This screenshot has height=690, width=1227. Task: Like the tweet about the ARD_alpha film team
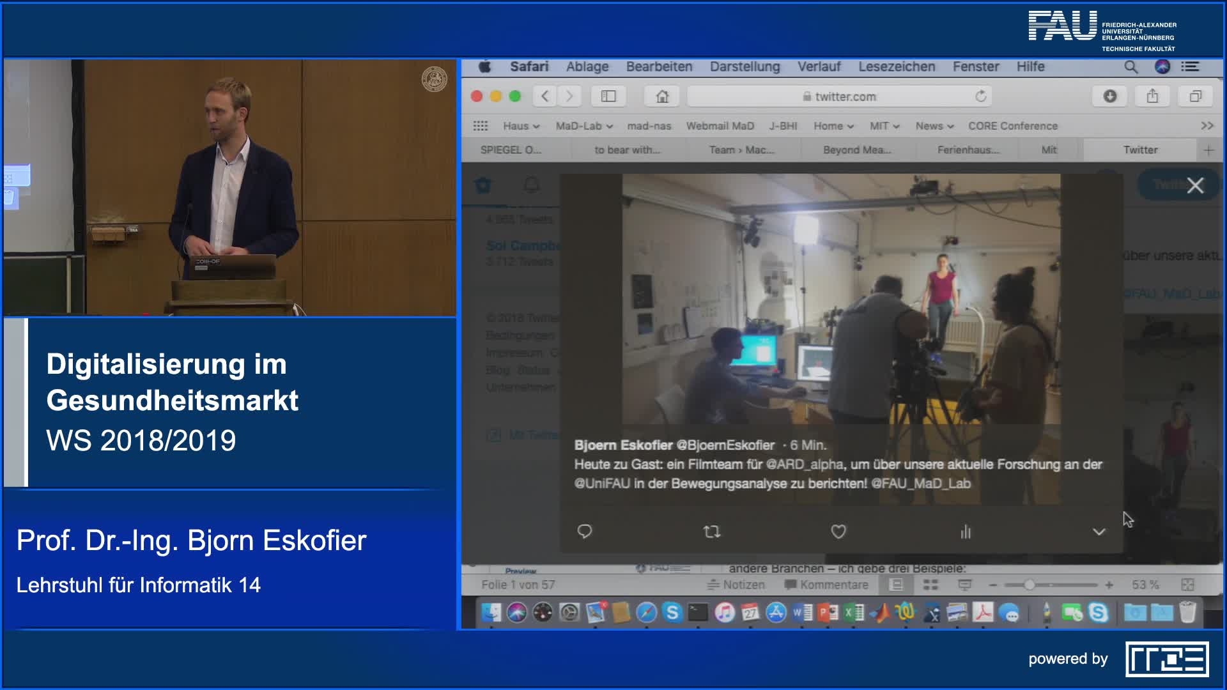pyautogui.click(x=838, y=532)
